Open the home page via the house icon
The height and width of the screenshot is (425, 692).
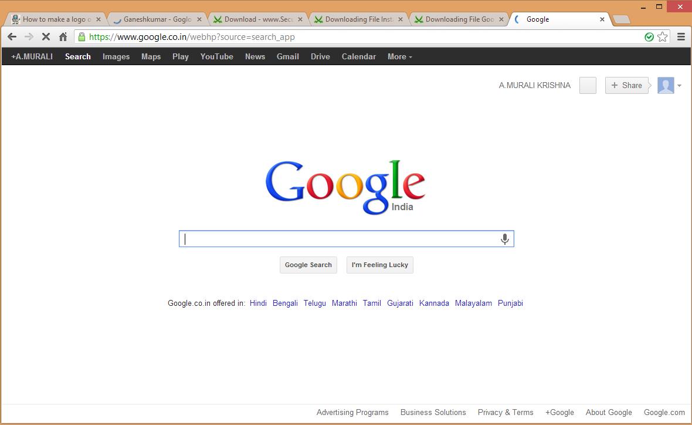(x=63, y=37)
